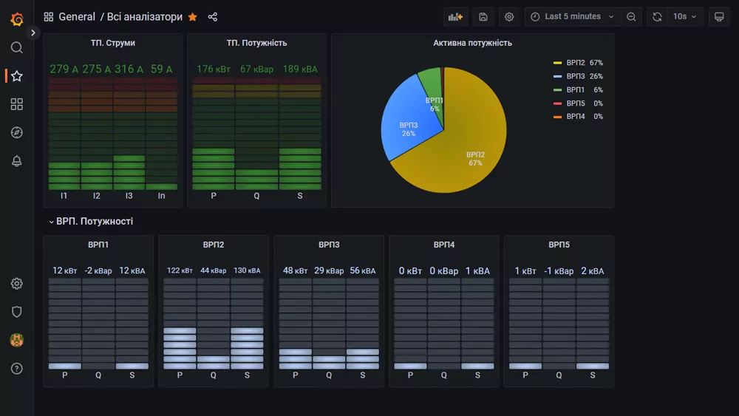Open the Explore compass icon
The width and height of the screenshot is (739, 416).
(17, 132)
